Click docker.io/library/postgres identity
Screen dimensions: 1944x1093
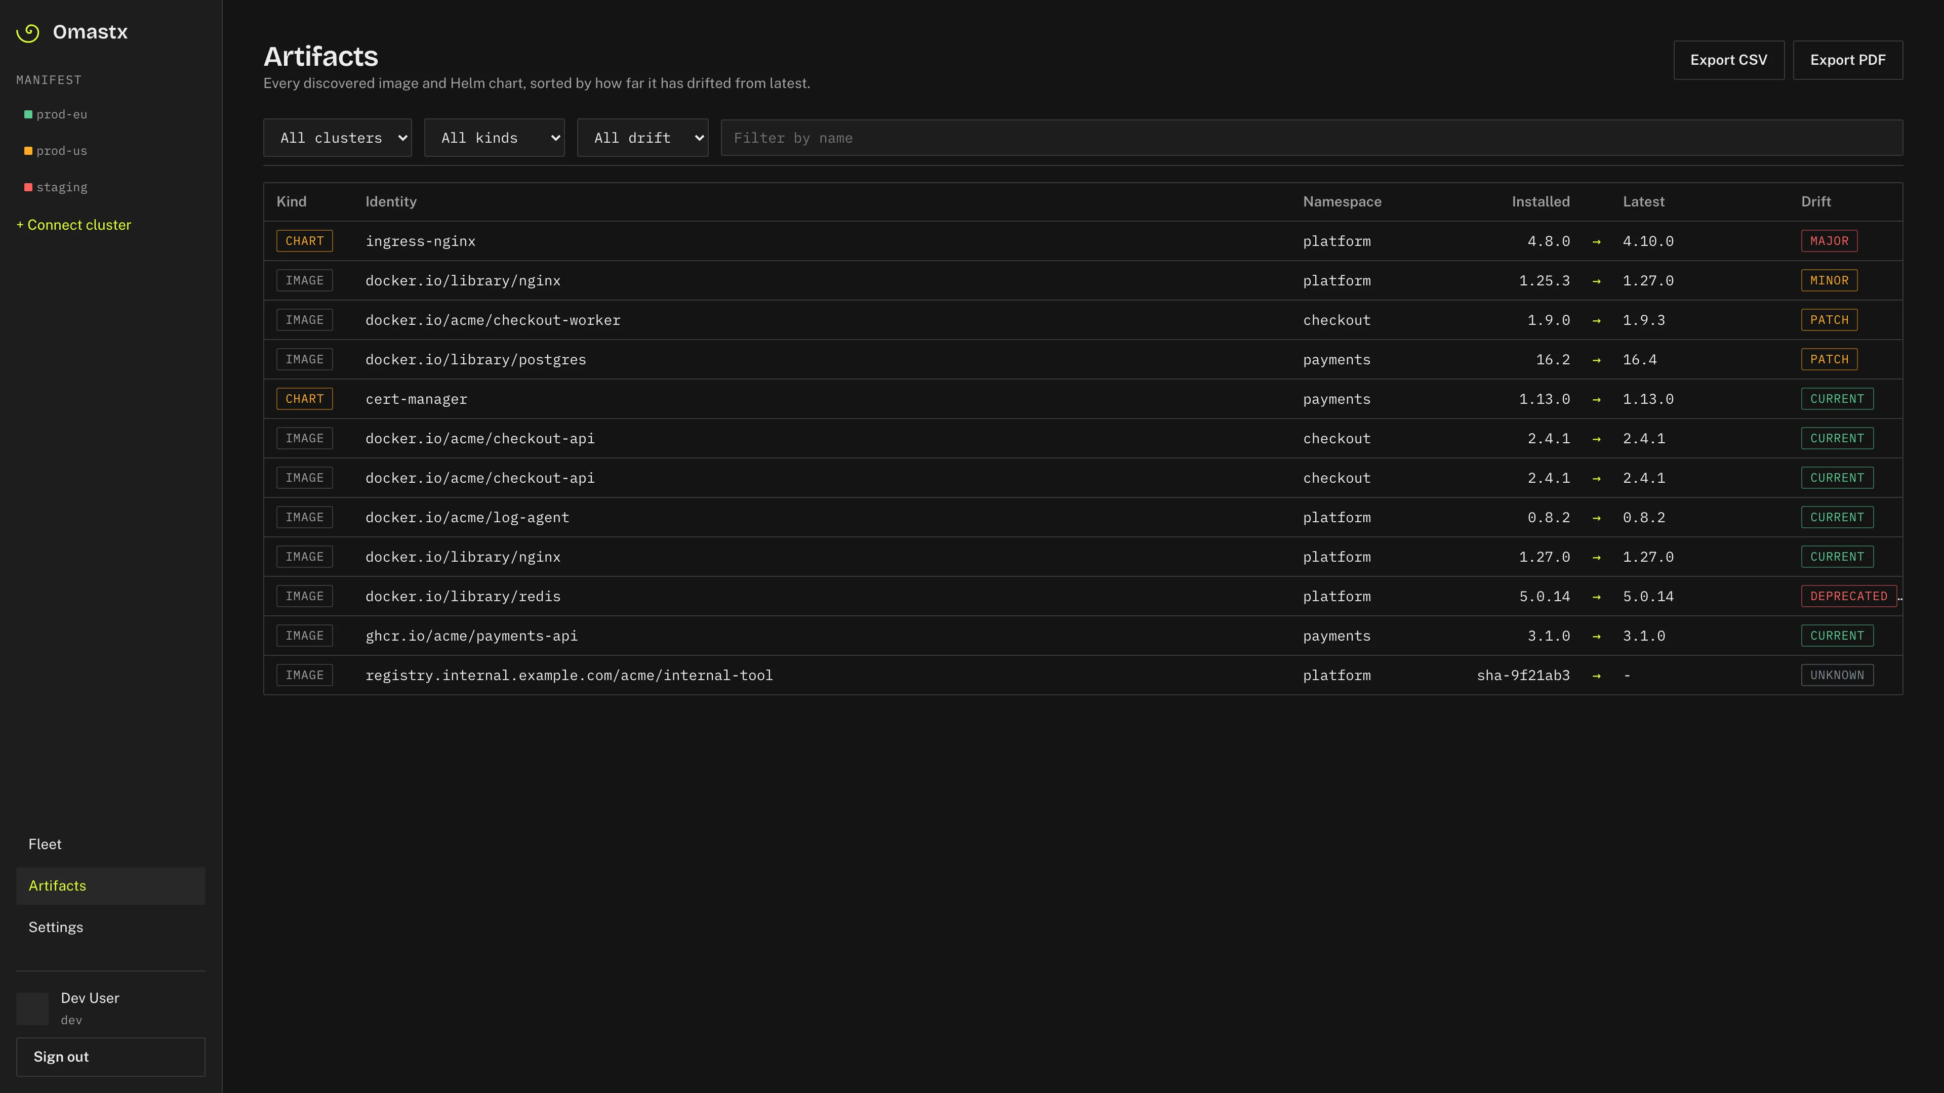tap(475, 360)
